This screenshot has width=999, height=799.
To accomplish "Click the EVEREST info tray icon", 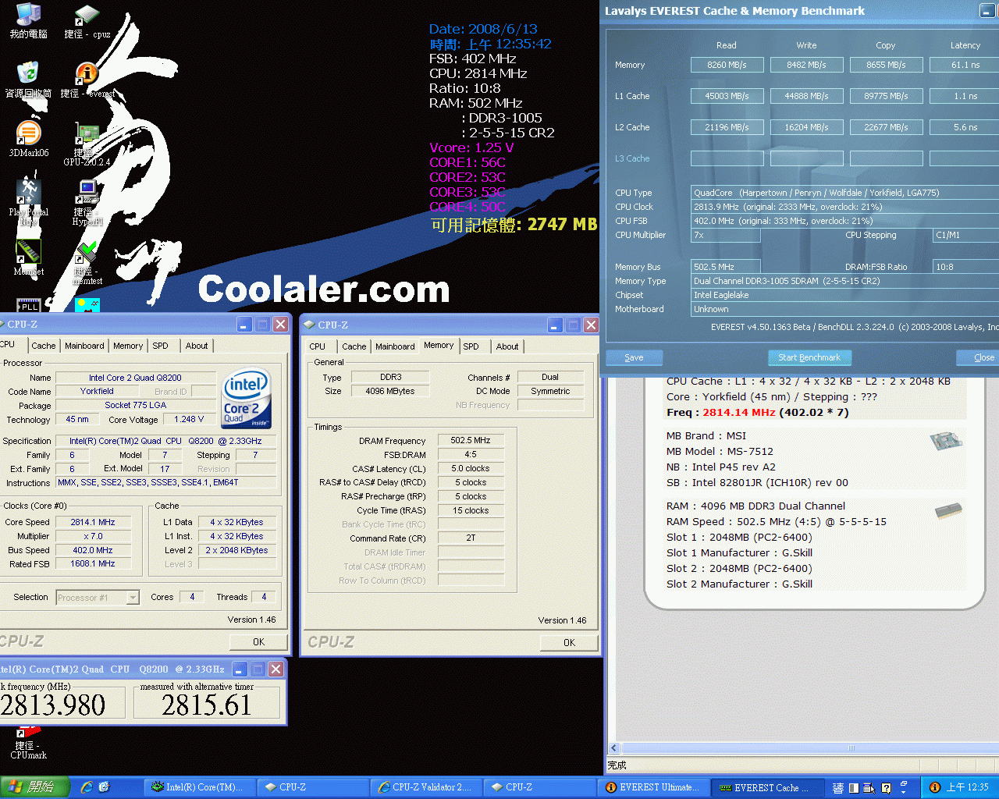I will coord(934,787).
